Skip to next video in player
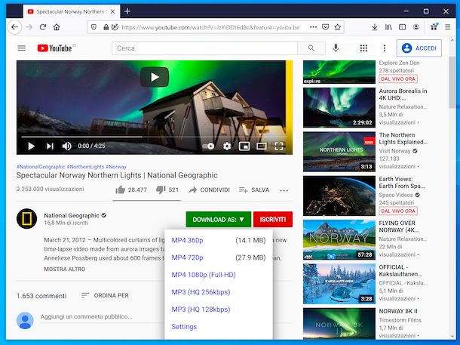The width and height of the screenshot is (460, 345). [x=50, y=146]
